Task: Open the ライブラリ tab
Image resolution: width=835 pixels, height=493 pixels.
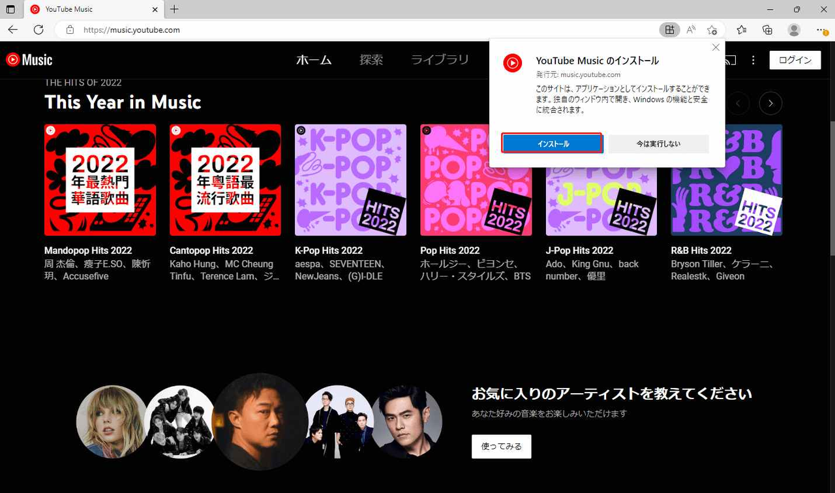Action: (x=440, y=60)
